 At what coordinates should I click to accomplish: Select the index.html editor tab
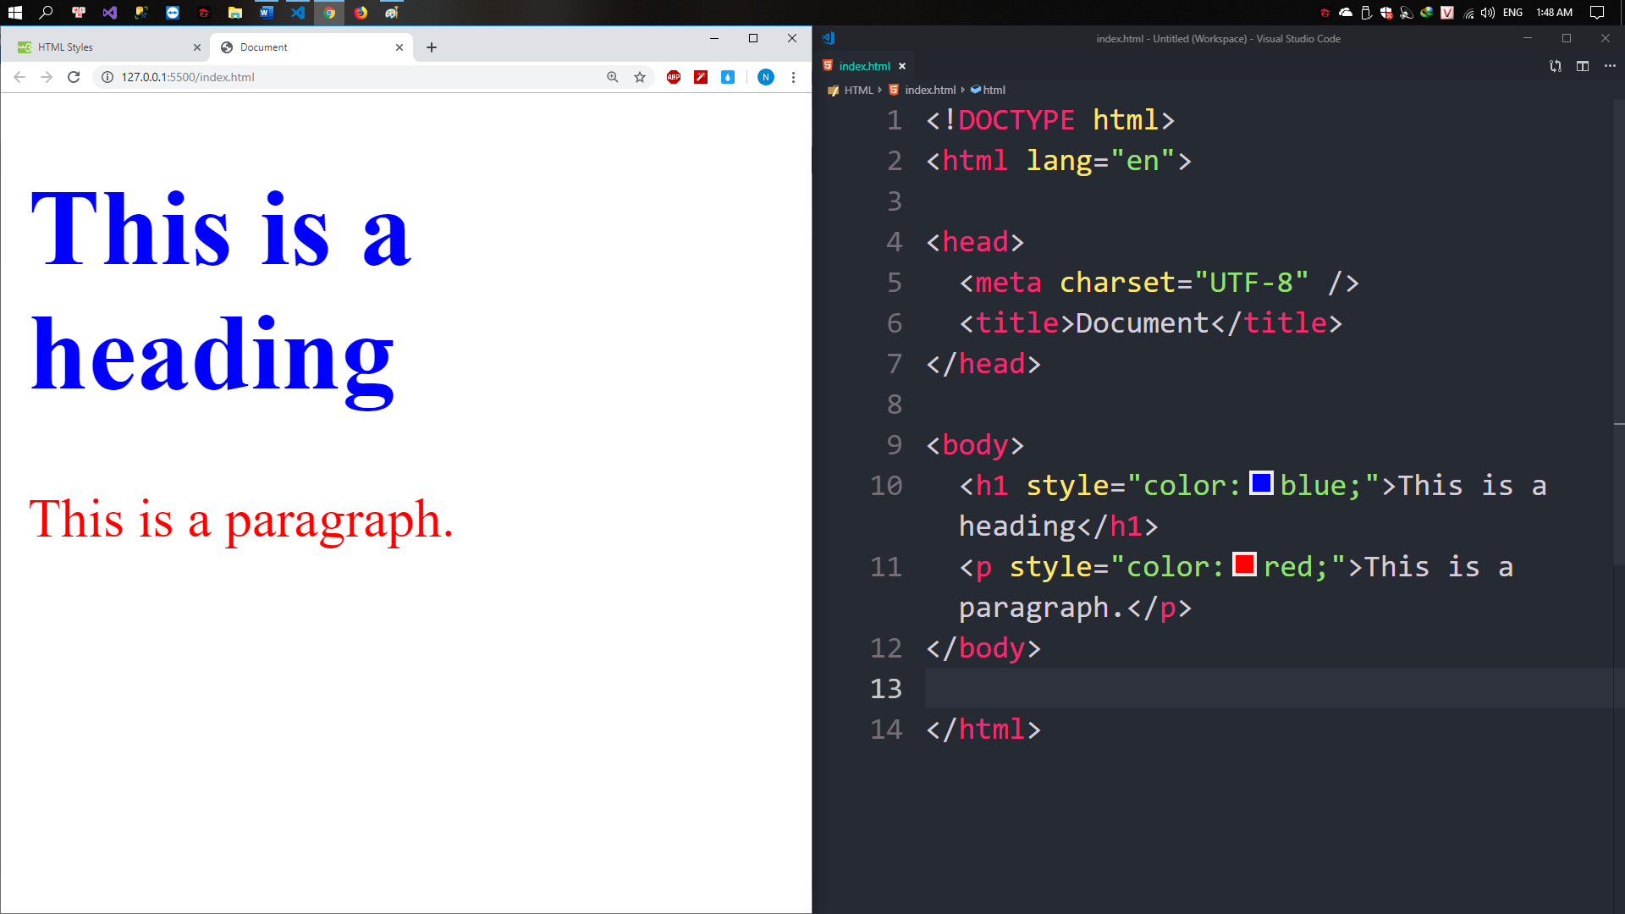[x=864, y=66]
